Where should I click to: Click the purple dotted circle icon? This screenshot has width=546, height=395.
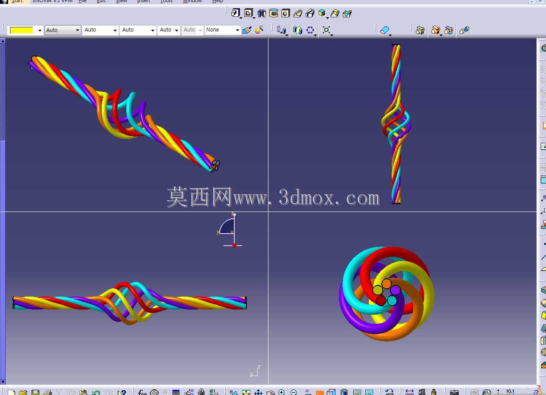tap(310, 30)
